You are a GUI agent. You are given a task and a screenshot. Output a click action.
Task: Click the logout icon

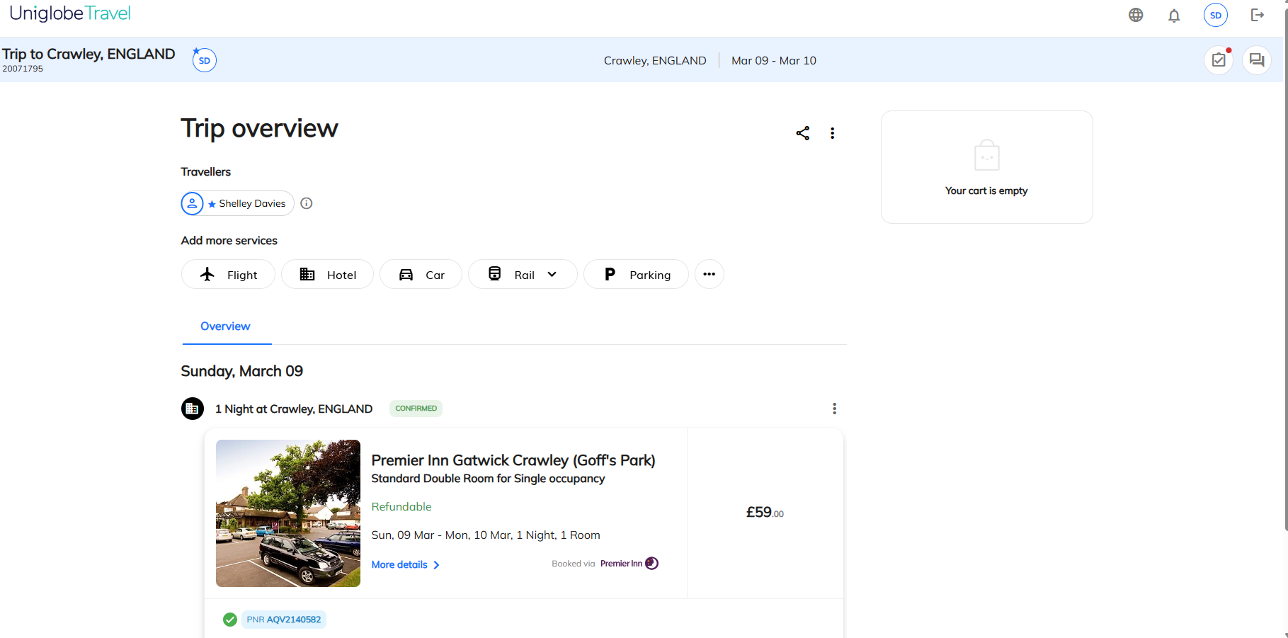1258,15
